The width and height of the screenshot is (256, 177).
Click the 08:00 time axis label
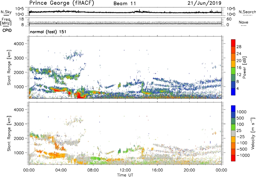pyautogui.click(x=93, y=170)
